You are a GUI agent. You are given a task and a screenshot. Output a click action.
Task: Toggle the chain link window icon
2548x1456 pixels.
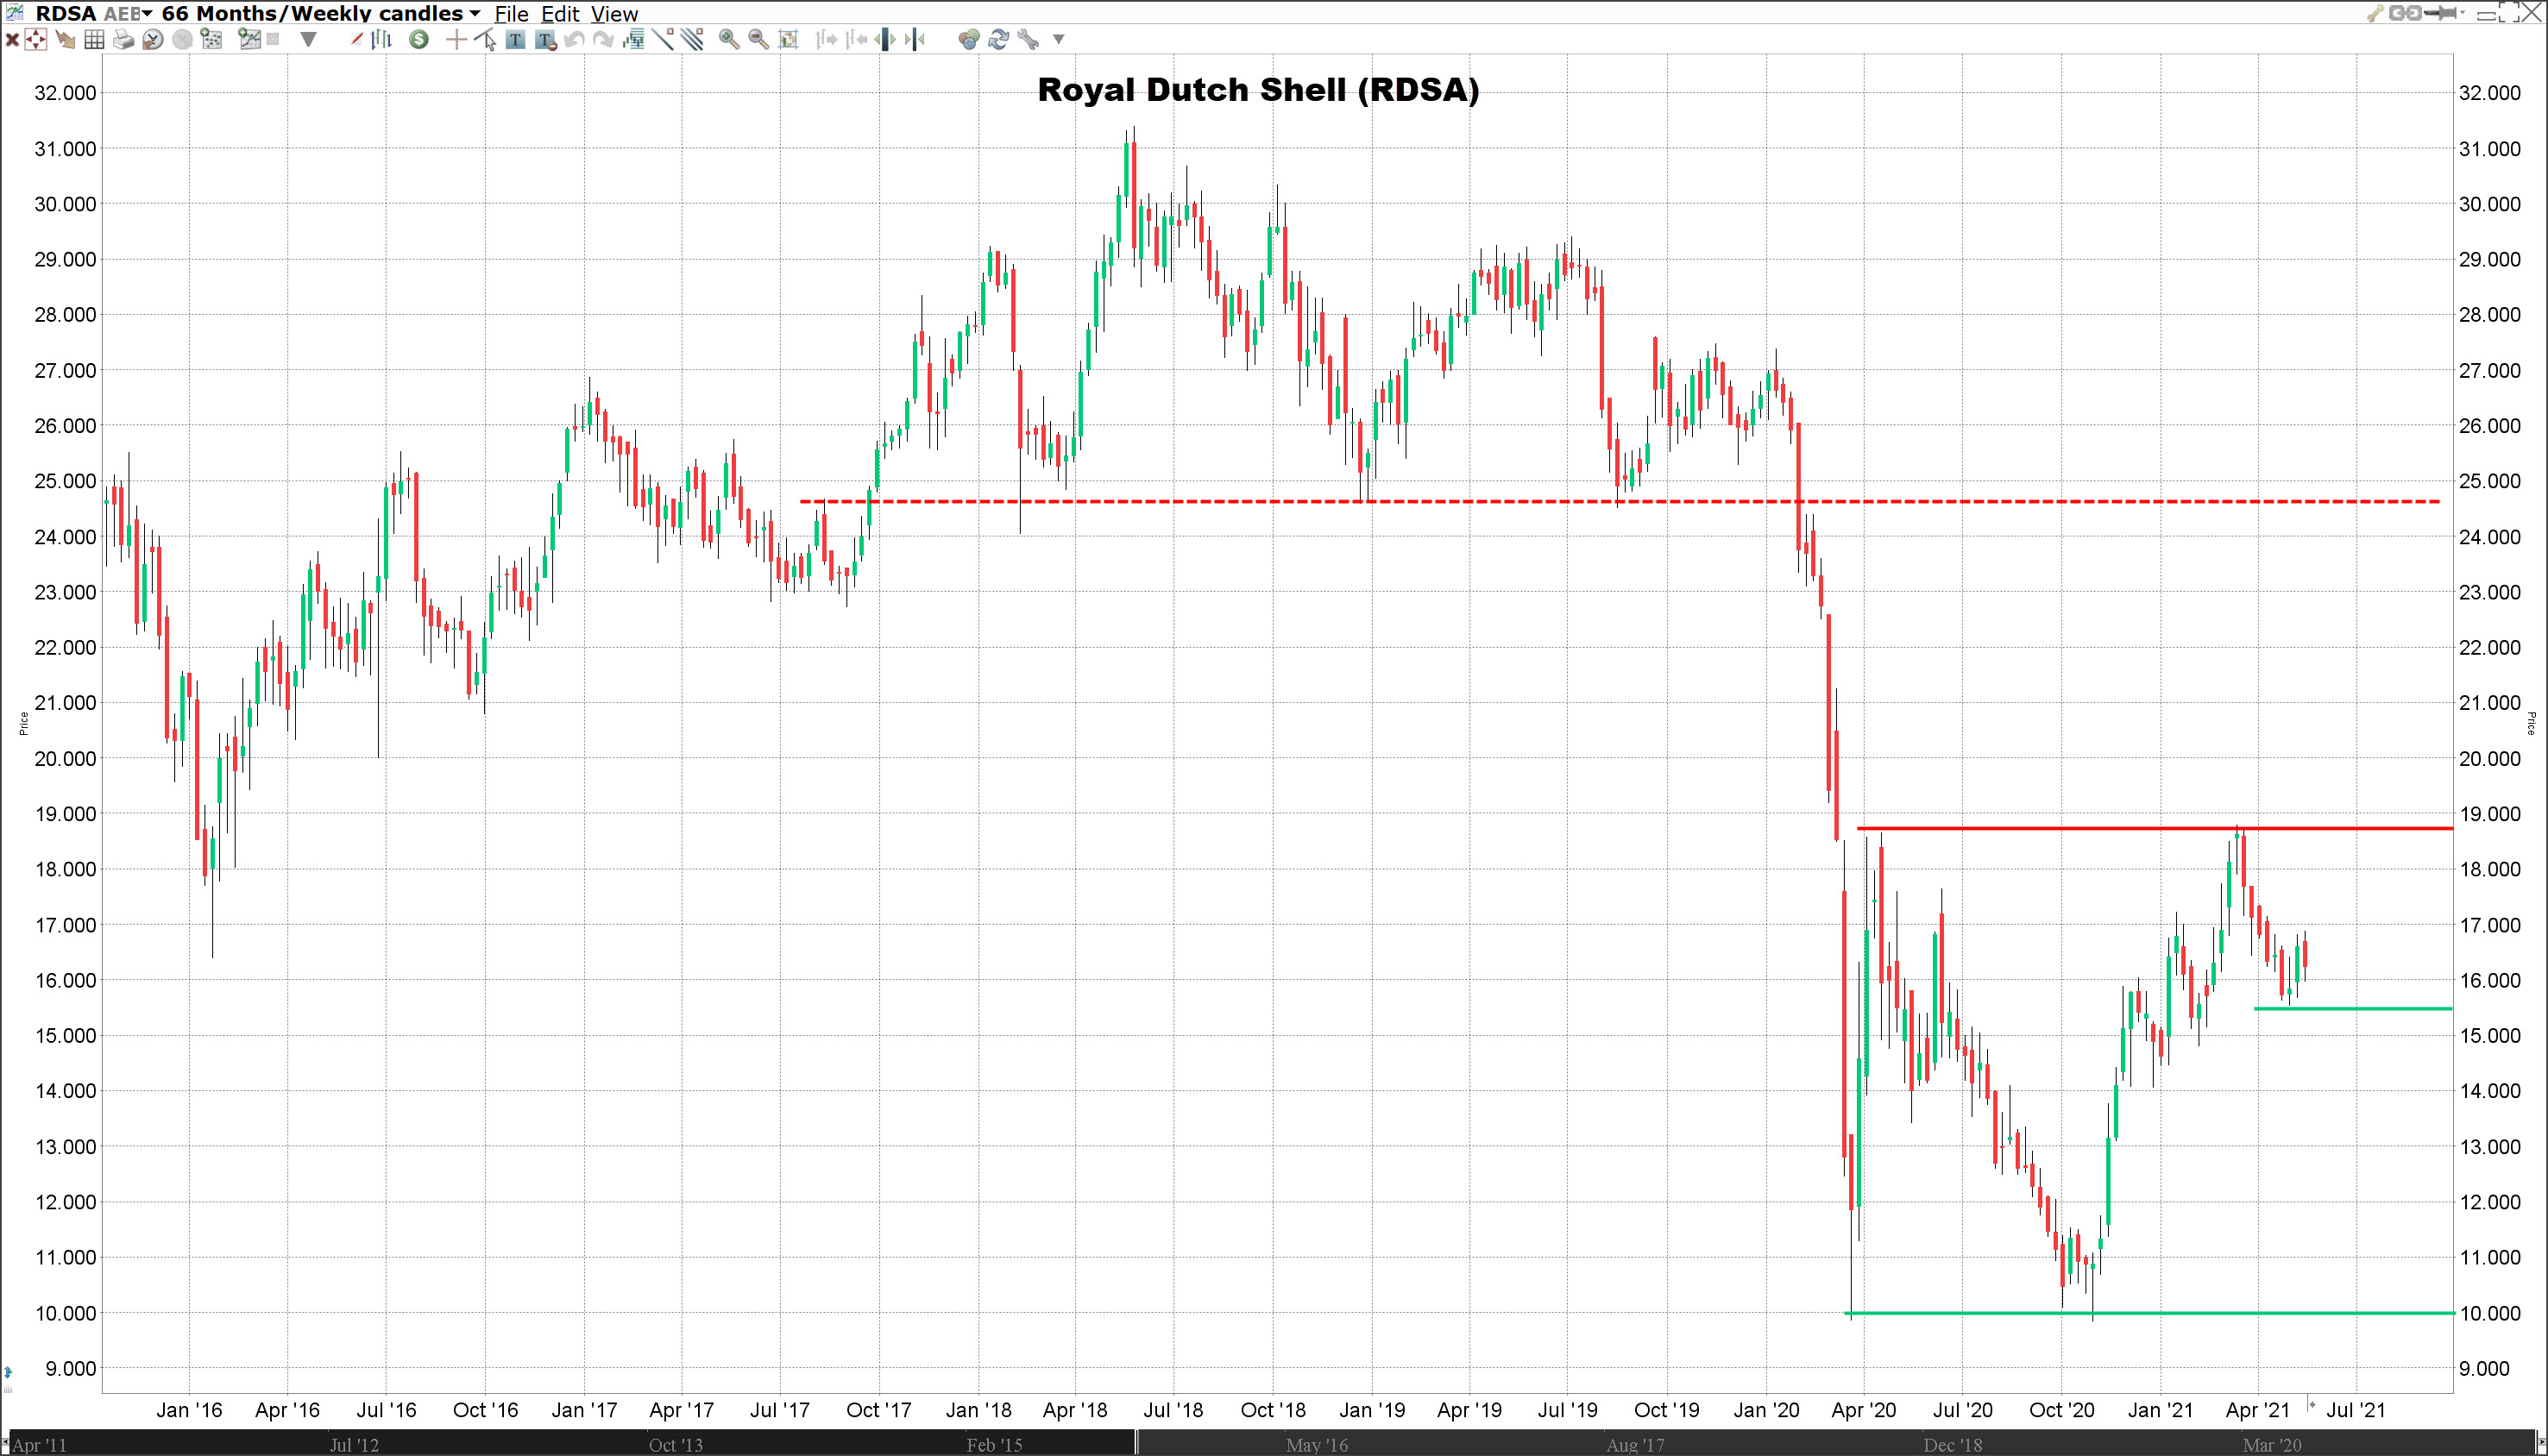coord(2406,13)
